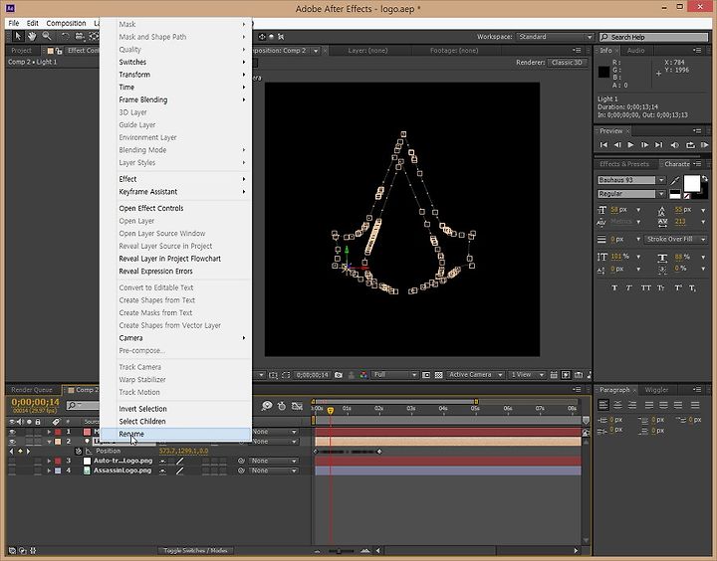Expand layer 3 Auto-traced logo properties
717x561 pixels.
click(49, 461)
